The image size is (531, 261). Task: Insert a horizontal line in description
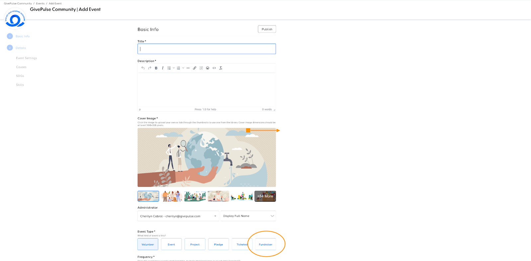[188, 68]
